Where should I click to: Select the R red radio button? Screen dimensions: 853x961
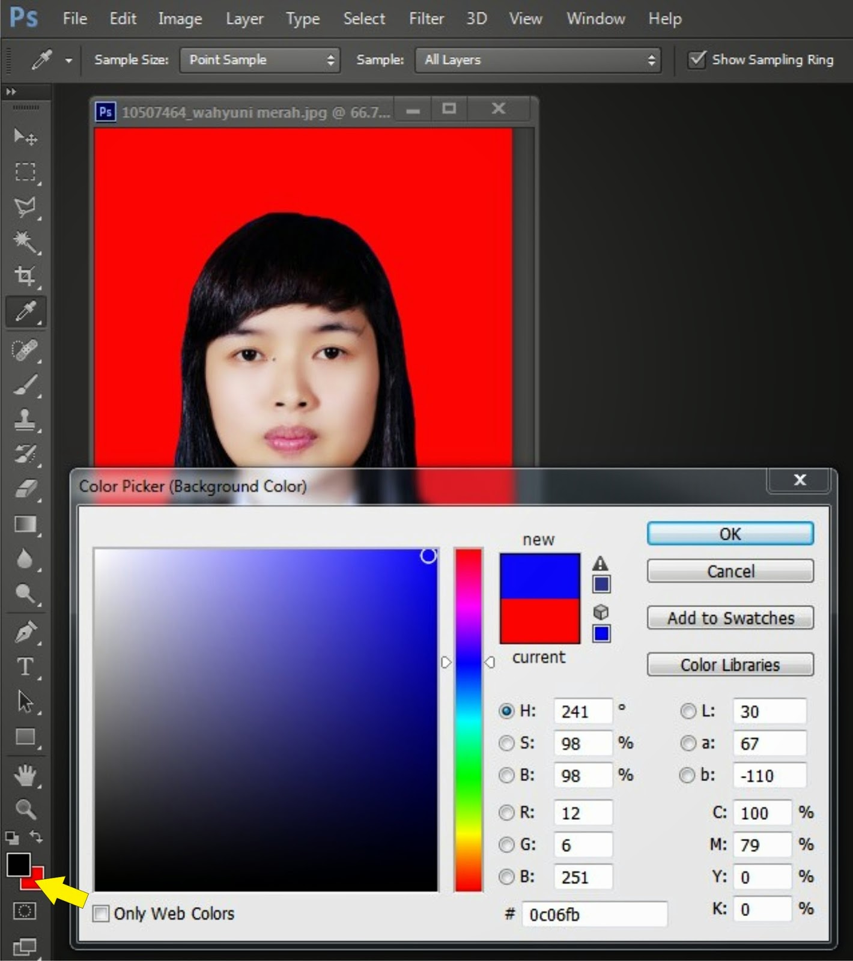coord(506,813)
